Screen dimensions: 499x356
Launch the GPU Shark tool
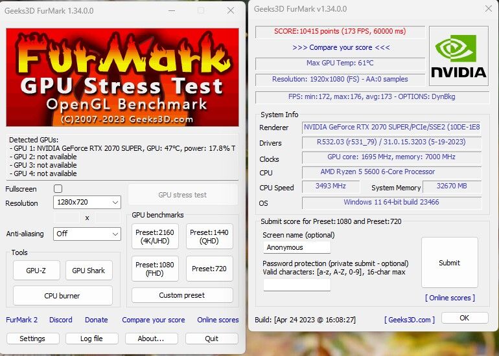point(89,271)
